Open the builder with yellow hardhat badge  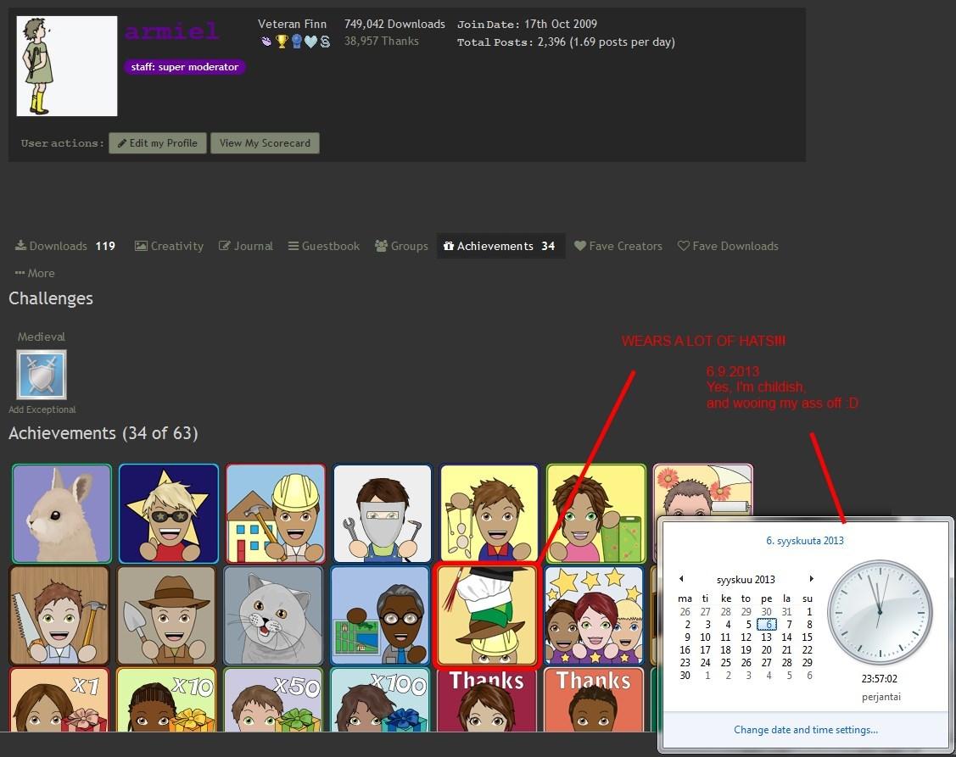click(276, 513)
